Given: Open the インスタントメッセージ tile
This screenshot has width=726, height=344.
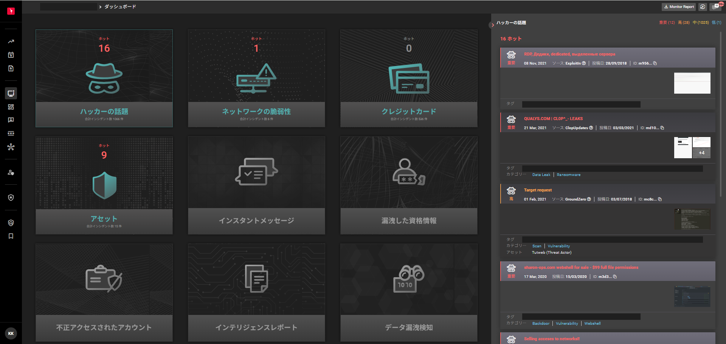Looking at the screenshot, I should (x=256, y=185).
